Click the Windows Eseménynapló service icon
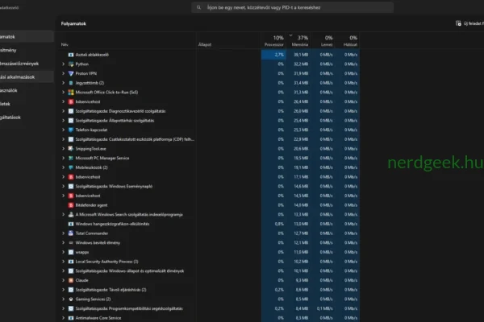The image size is (484, 322). pos(71,186)
